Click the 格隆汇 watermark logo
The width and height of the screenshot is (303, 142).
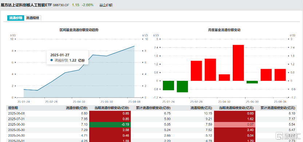pos(288,136)
